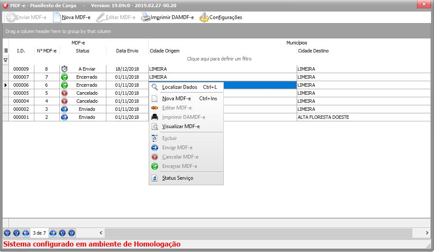This screenshot has width=434, height=252.
Task: Open Configurações from the toolbar
Action: point(221,17)
